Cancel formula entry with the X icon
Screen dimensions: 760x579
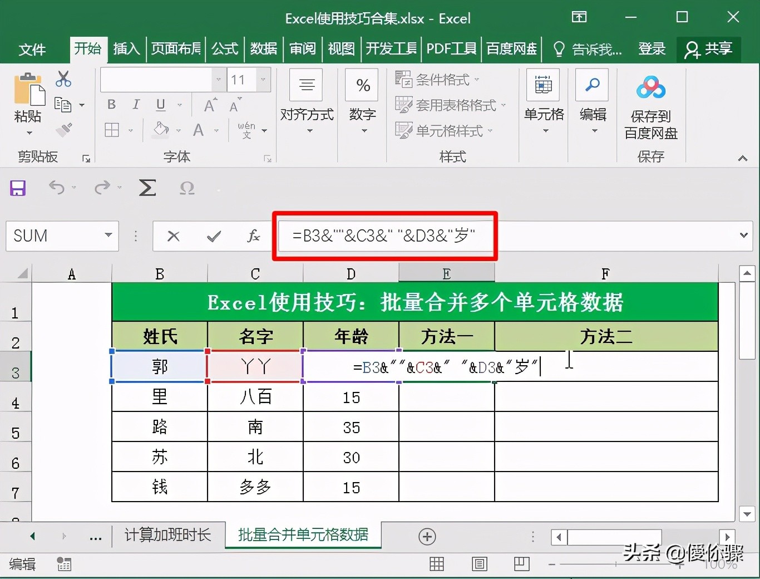(x=173, y=236)
